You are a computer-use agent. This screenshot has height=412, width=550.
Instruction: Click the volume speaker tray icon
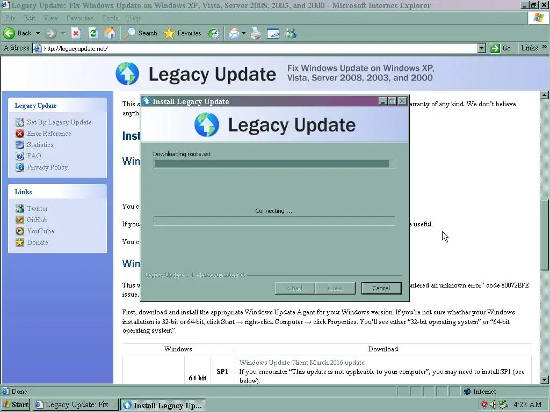(493, 404)
